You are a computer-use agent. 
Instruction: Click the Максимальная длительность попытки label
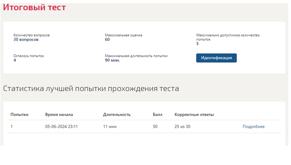(x=136, y=56)
